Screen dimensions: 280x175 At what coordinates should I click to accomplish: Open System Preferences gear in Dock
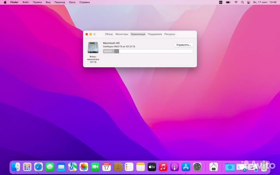[197, 167]
